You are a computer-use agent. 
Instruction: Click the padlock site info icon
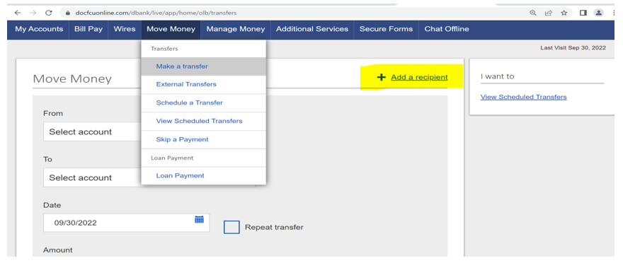pyautogui.click(x=68, y=13)
